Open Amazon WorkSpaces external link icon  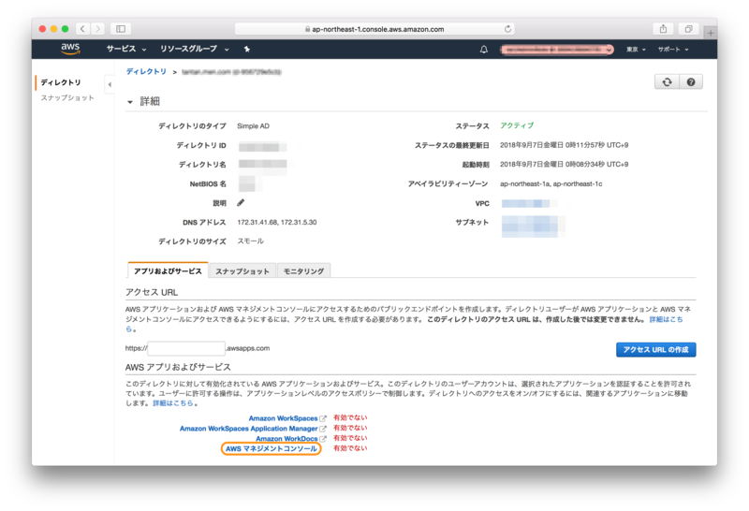click(323, 419)
